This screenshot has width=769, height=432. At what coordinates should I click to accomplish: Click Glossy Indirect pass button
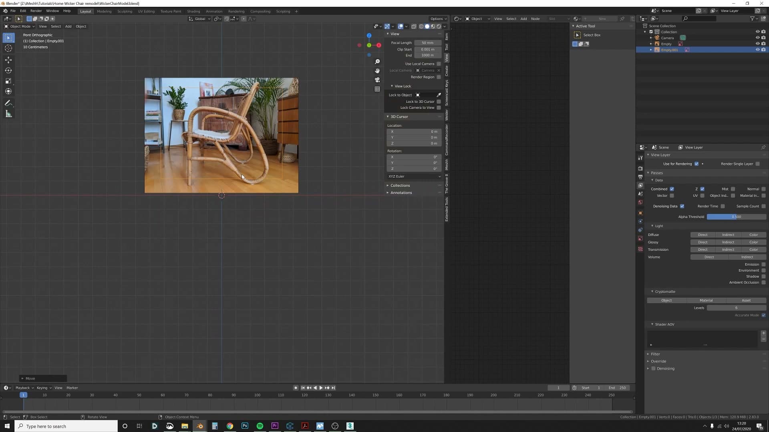(x=728, y=242)
